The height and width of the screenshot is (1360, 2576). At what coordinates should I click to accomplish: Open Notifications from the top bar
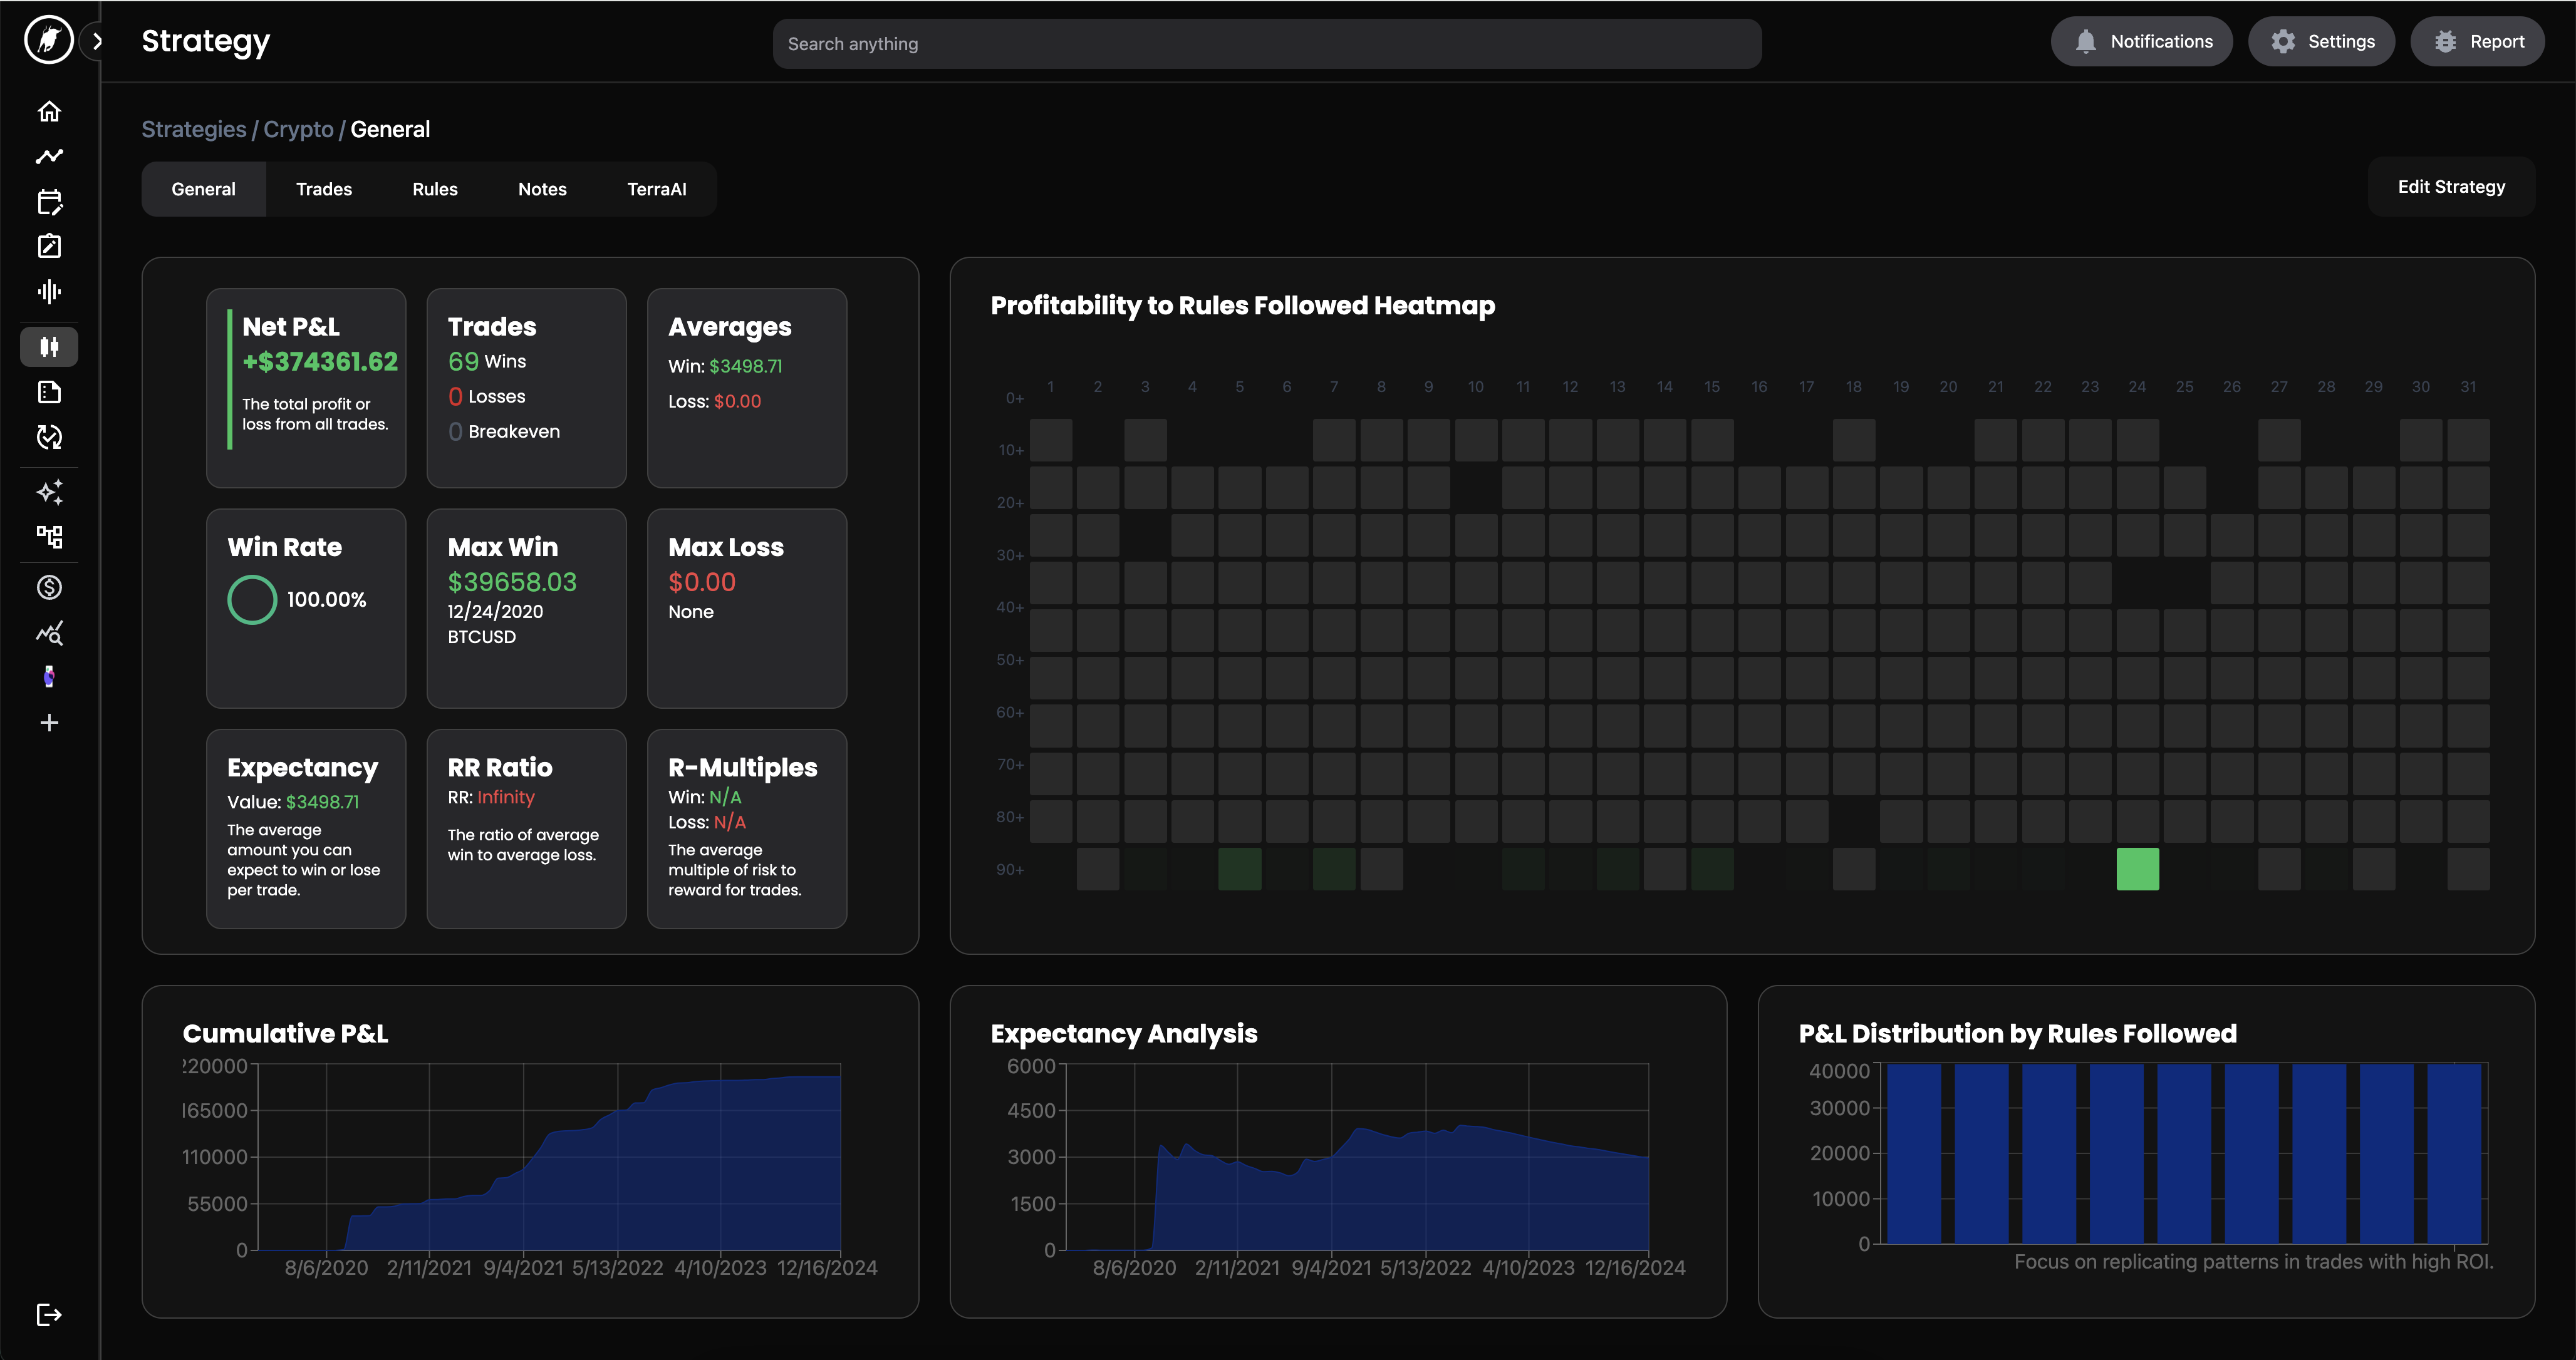pyautogui.click(x=2141, y=41)
